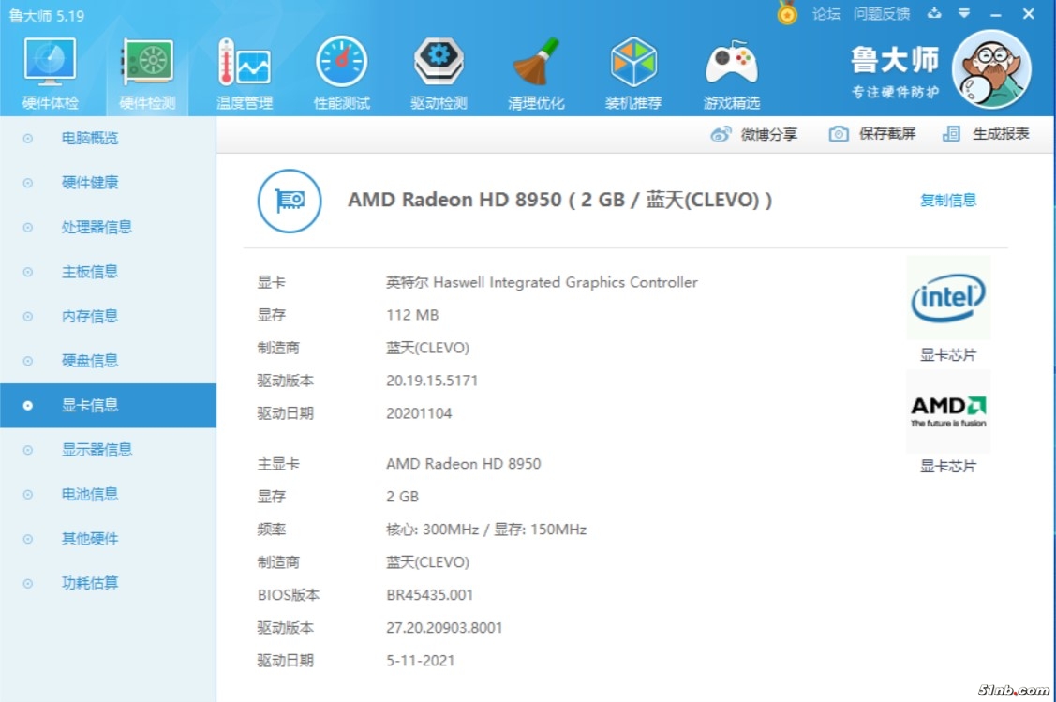This screenshot has width=1056, height=702.
Task: Click the 112 MB memory value
Action: [412, 315]
